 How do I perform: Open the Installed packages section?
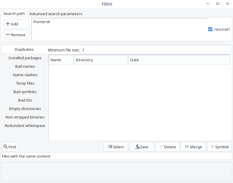coord(25,58)
